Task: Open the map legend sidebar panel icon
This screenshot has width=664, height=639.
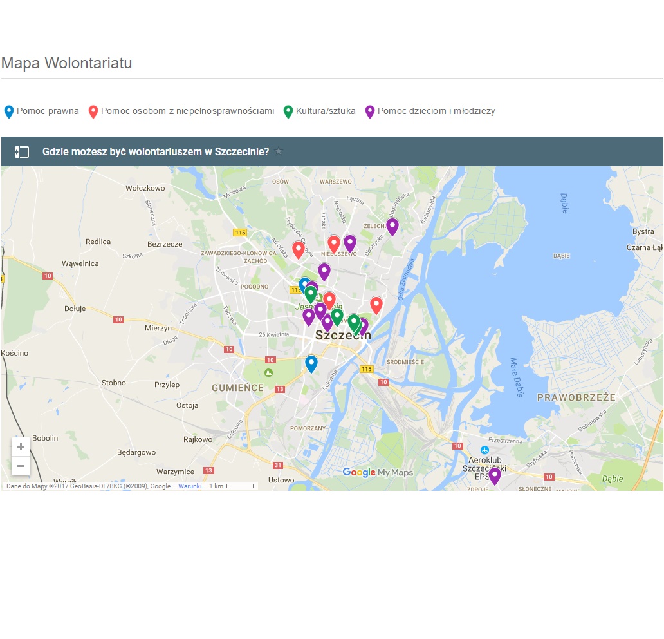Action: coord(22,152)
